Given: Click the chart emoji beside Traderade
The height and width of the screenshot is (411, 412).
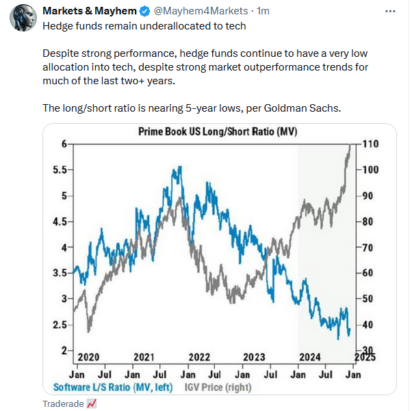Looking at the screenshot, I should tap(92, 403).
